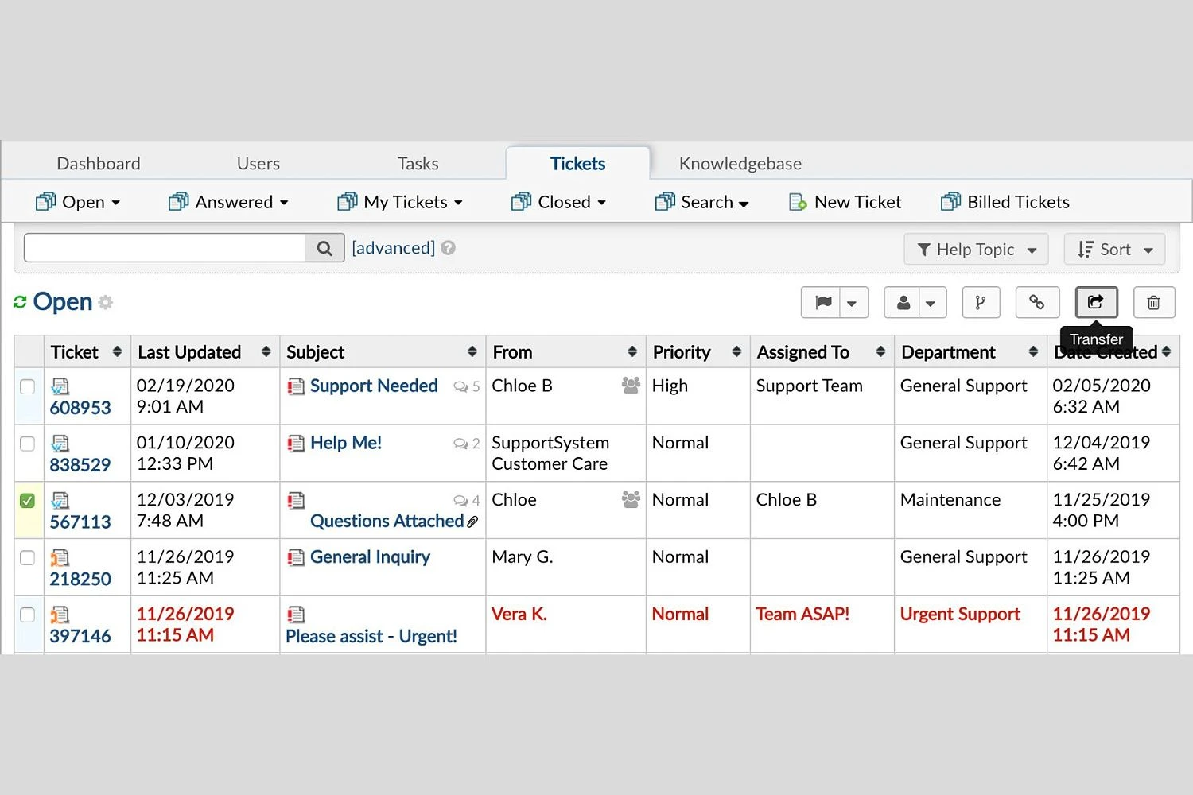This screenshot has height=795, width=1193.
Task: Go to the Dashboard tab
Action: pos(99,164)
